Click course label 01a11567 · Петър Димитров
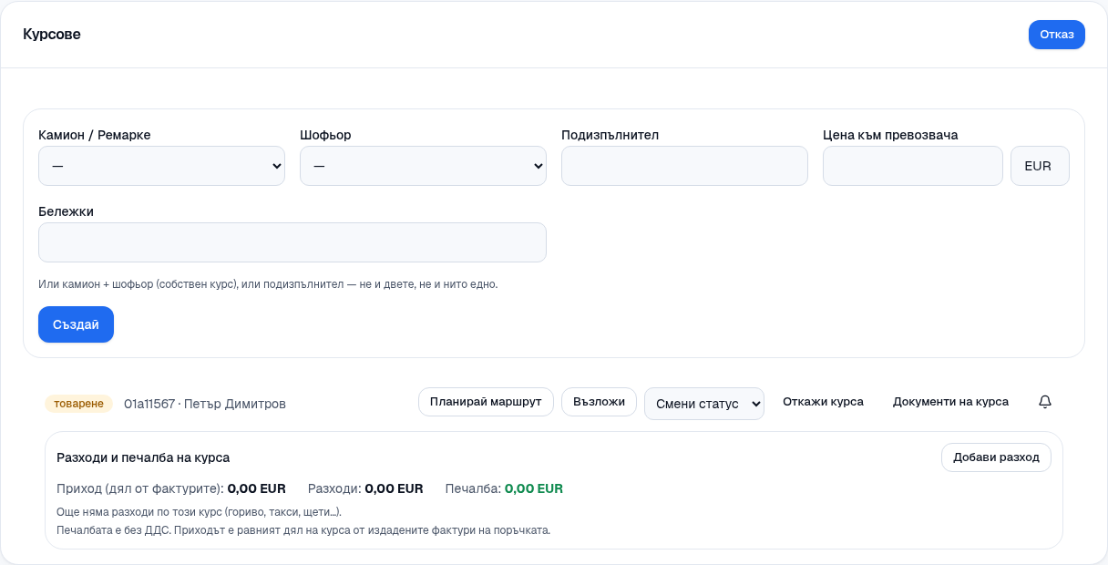Image resolution: width=1108 pixels, height=565 pixels. pos(205,404)
